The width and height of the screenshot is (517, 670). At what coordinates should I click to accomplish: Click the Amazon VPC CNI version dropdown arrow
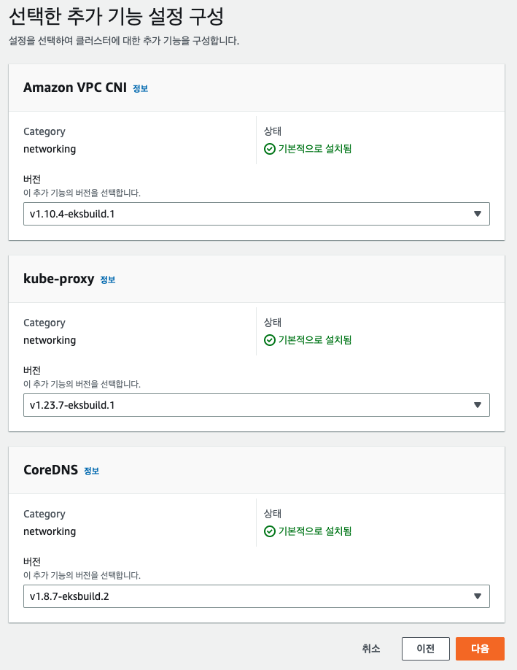[478, 214]
